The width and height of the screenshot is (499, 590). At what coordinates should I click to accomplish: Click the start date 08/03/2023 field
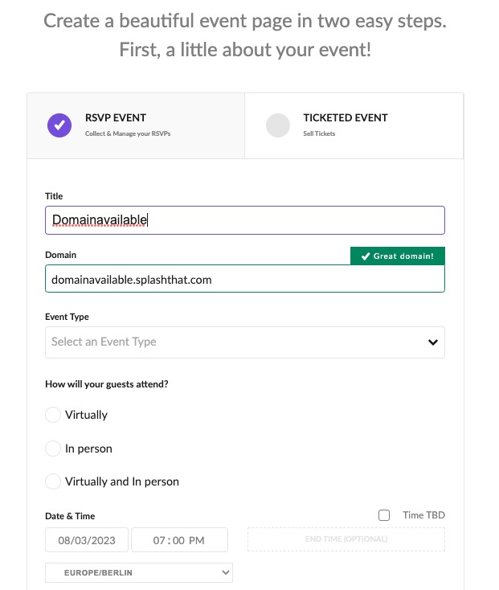click(87, 540)
